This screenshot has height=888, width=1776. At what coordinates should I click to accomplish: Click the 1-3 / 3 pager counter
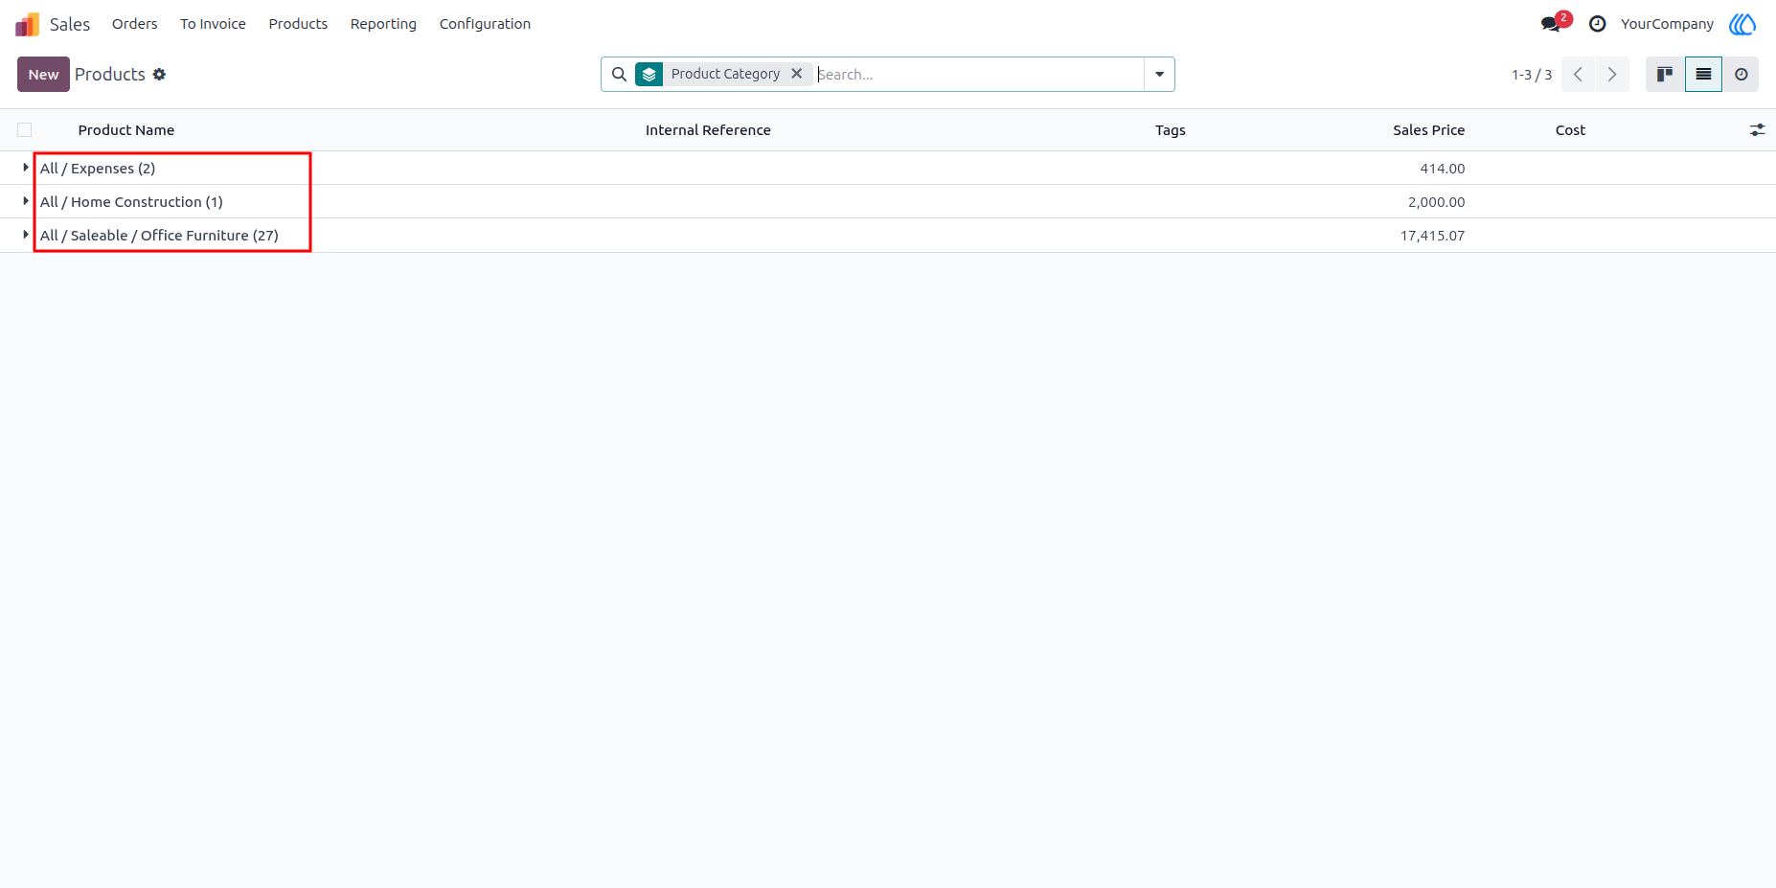coord(1531,75)
